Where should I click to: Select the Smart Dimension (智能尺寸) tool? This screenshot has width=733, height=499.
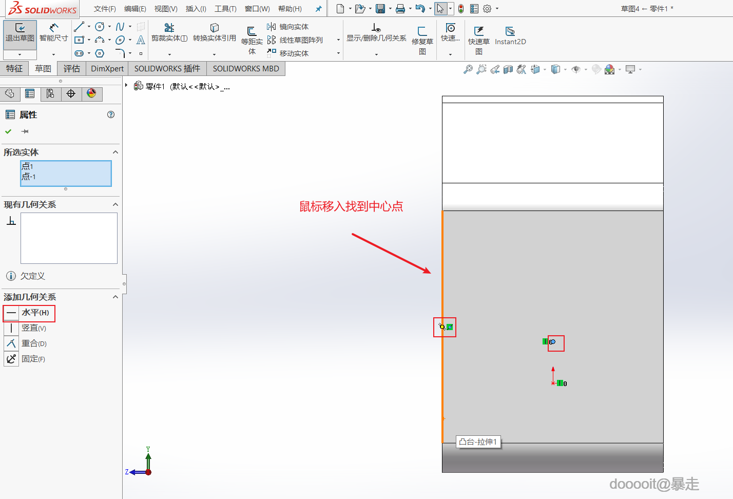(x=53, y=32)
